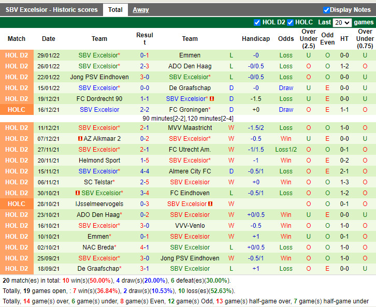
Task: Open the Last 20 games dropdown
Action: [x=342, y=23]
